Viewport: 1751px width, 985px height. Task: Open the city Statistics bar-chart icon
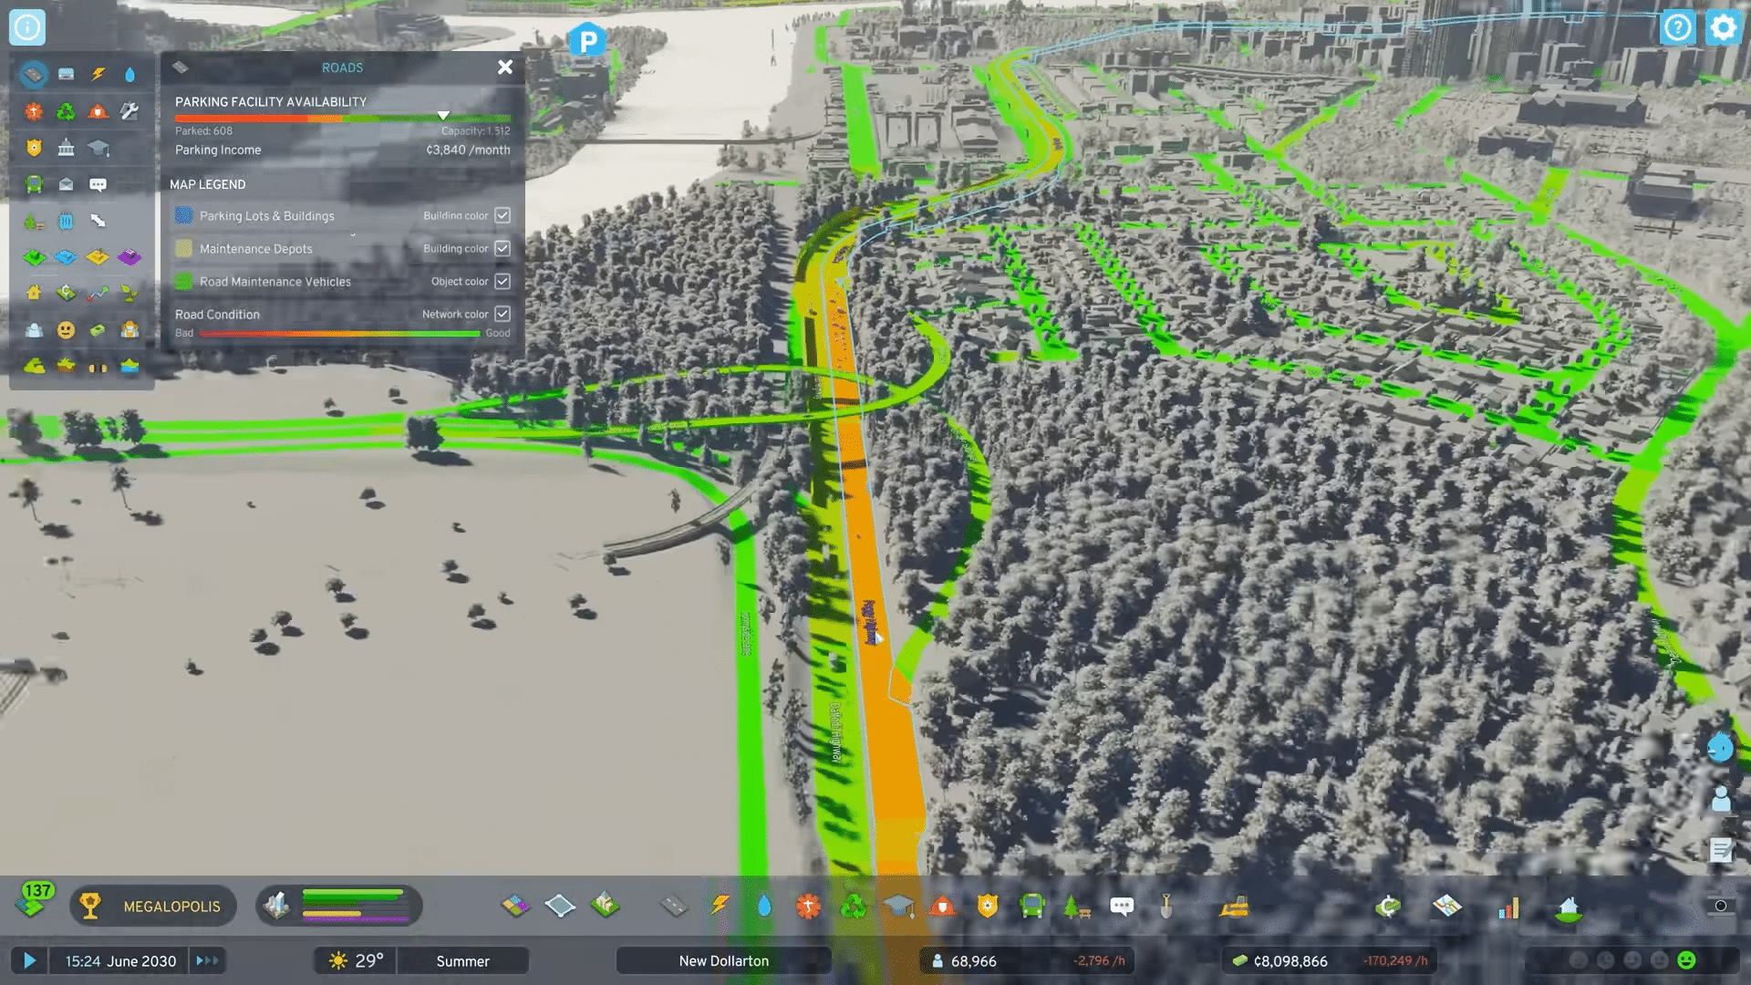[x=1508, y=907]
